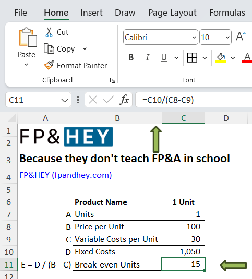Click the Cut button label
Image resolution: width=252 pixels, height=279 pixels.
tap(63, 32)
